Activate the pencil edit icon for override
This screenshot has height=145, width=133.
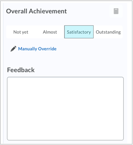14,49
